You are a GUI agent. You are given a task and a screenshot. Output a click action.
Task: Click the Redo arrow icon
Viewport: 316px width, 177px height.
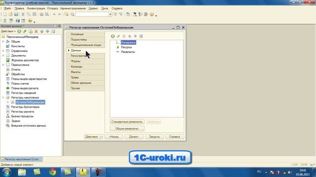[59, 14]
